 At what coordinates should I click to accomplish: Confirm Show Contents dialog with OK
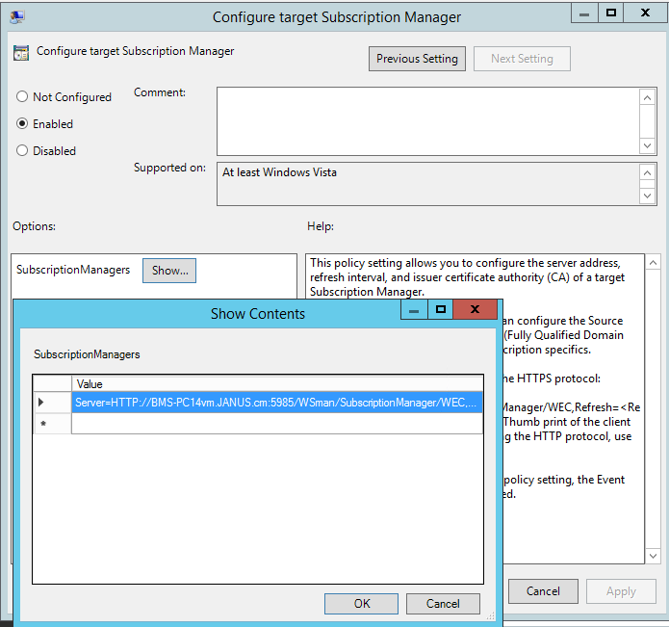[361, 604]
